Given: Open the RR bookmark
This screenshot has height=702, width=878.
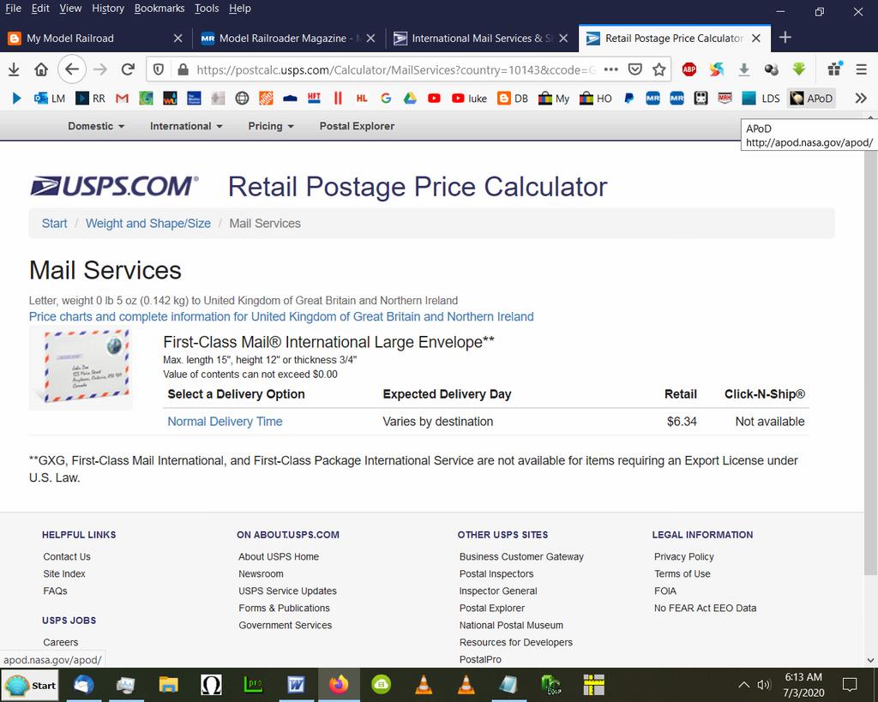Looking at the screenshot, I should coord(90,99).
